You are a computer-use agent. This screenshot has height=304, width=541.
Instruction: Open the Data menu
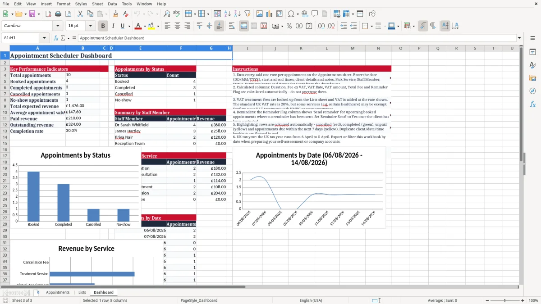tap(112, 4)
